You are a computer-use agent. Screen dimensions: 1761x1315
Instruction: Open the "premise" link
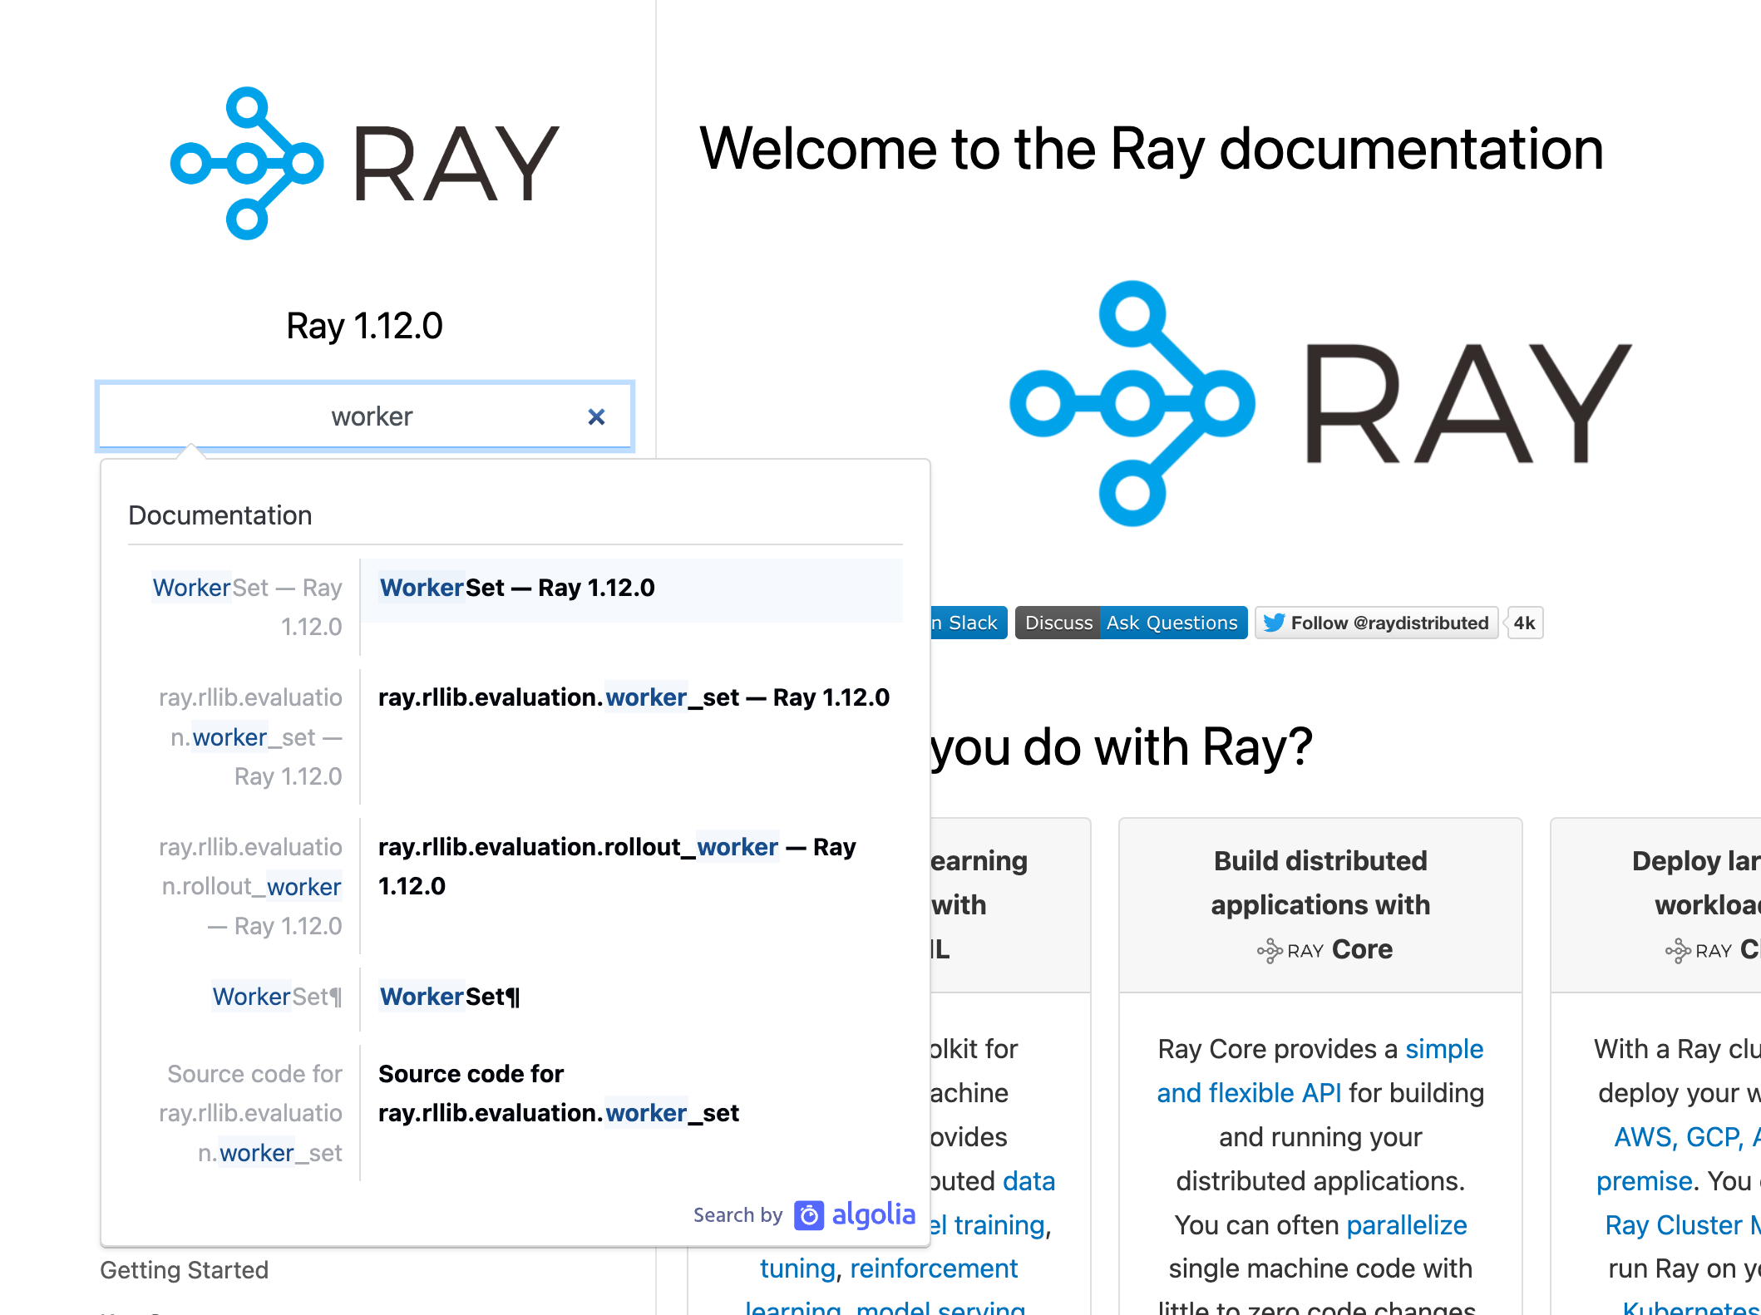coord(1645,1180)
